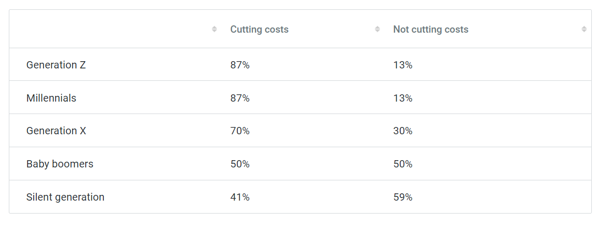Viewport: 597px width, 226px height.
Task: Click the sort arrows for Not cutting costs
Action: 584,30
